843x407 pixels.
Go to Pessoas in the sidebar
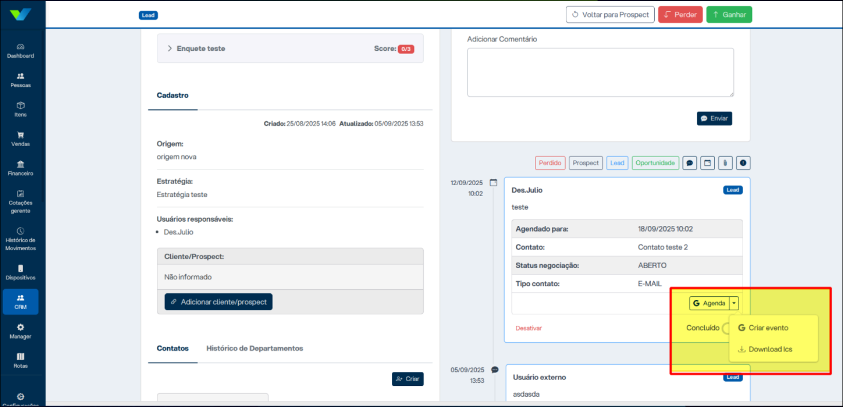point(21,80)
